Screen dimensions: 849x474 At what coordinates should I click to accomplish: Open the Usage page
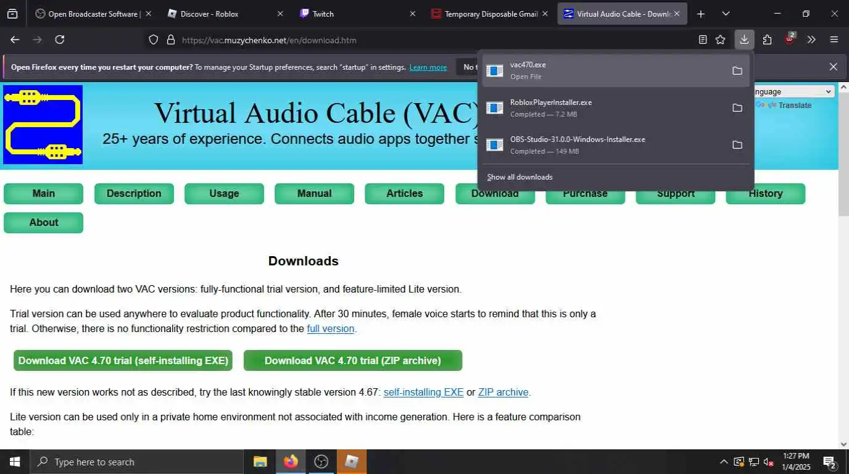point(224,193)
